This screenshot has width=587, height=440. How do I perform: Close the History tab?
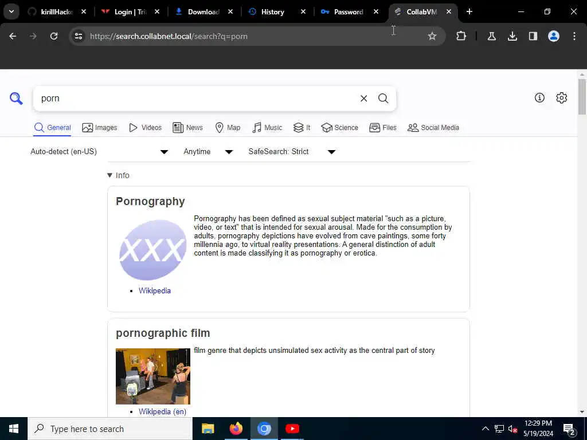[x=303, y=11]
